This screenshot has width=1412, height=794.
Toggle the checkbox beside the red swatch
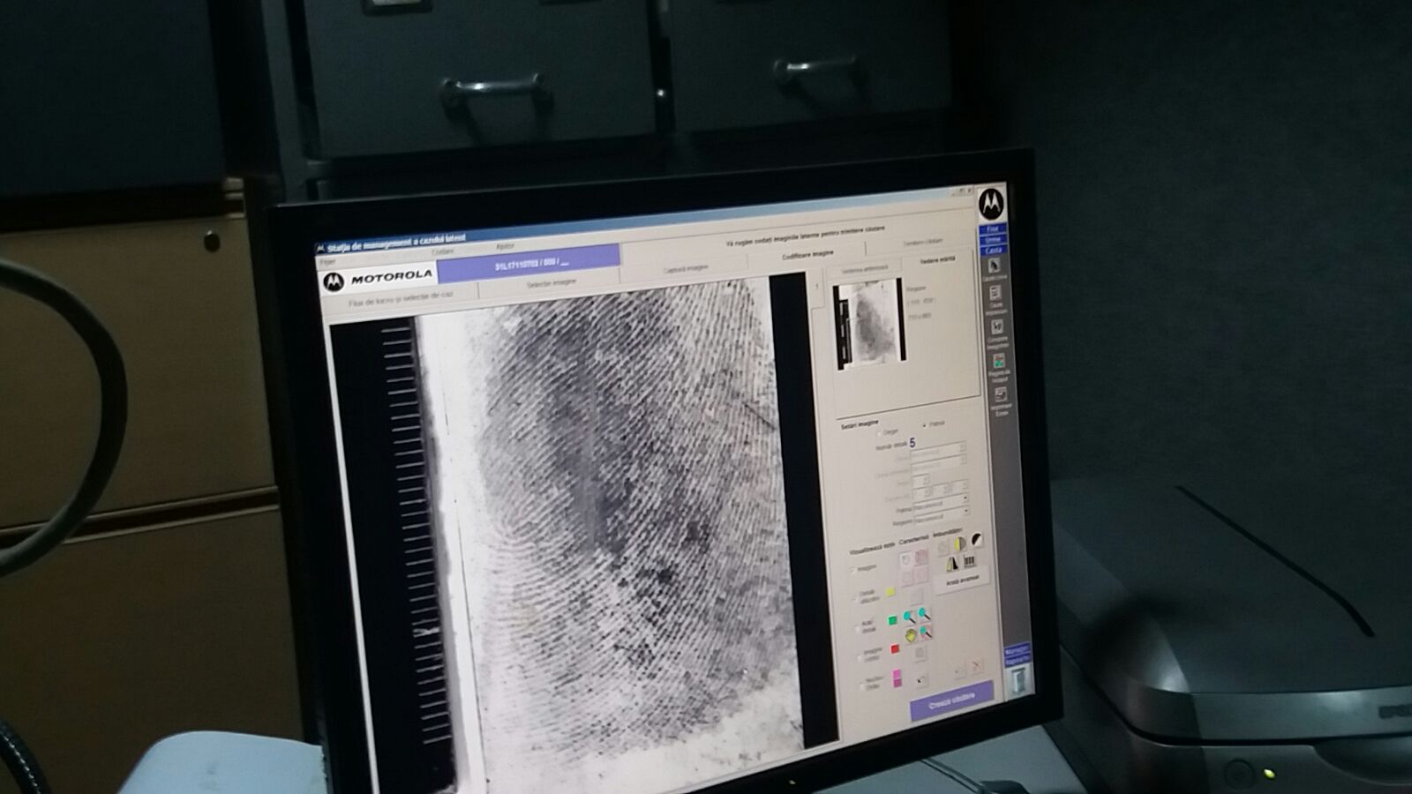pos(860,657)
